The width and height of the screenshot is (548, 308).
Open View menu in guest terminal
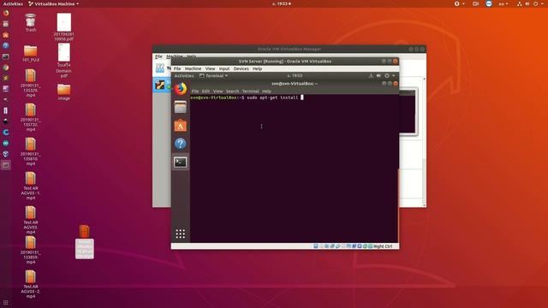click(217, 92)
